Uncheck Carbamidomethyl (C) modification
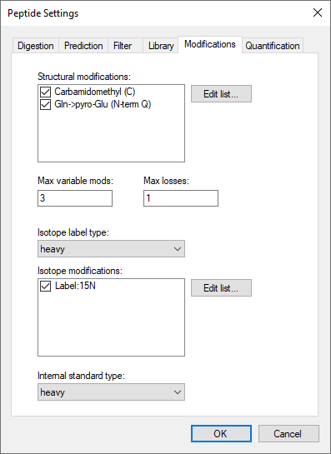The image size is (331, 454). 45,92
